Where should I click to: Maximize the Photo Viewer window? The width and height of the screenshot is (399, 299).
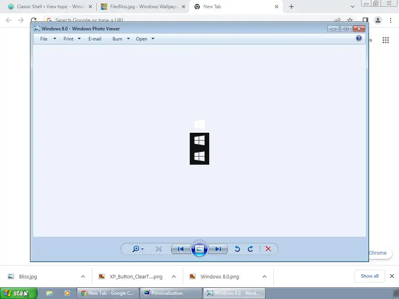[x=346, y=29]
